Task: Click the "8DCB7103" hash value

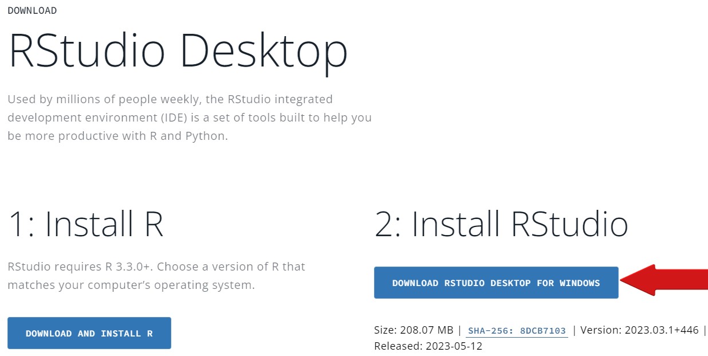Action: click(x=543, y=331)
